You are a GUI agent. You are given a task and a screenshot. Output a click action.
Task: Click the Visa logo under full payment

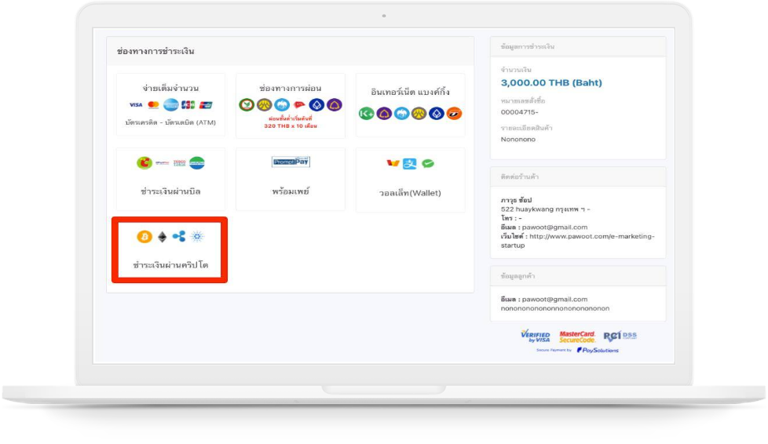[135, 105]
